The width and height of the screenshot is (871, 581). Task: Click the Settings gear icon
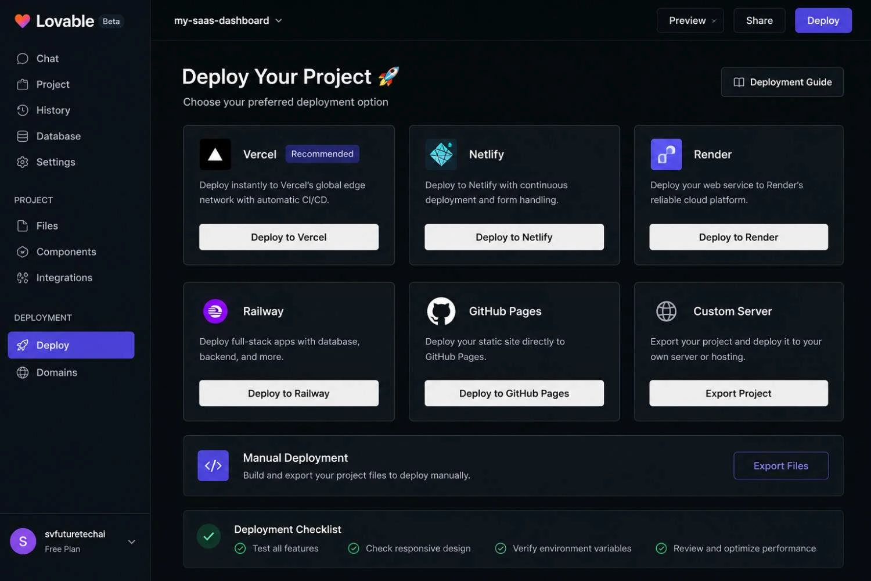[x=23, y=162]
